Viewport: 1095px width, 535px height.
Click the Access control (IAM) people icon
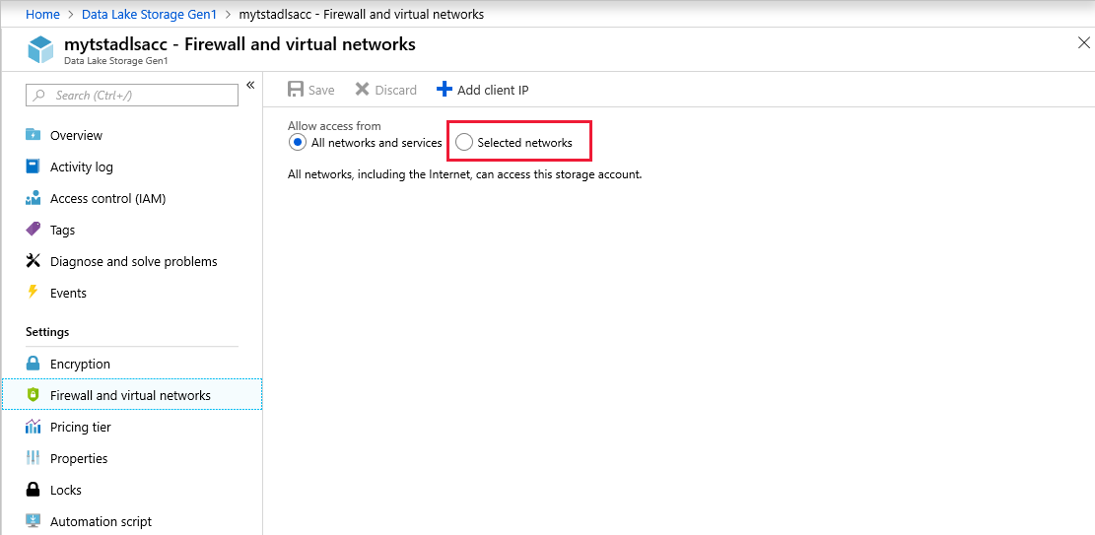[33, 198]
